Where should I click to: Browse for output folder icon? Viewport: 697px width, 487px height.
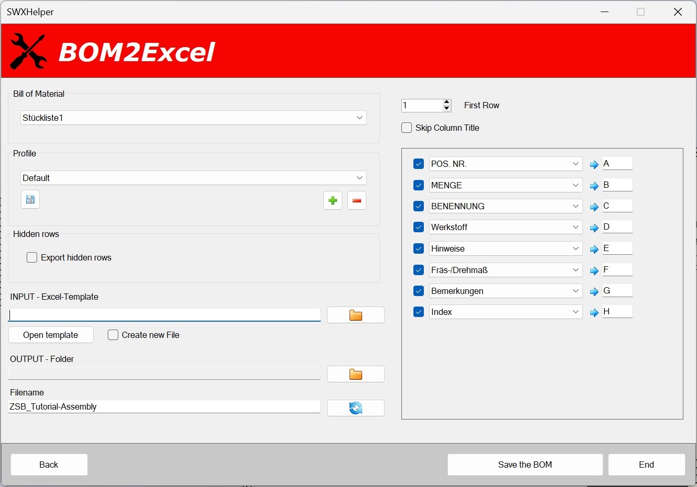[356, 374]
